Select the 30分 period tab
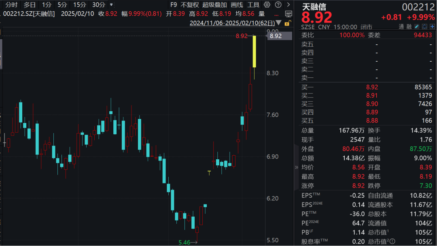 click(99, 5)
